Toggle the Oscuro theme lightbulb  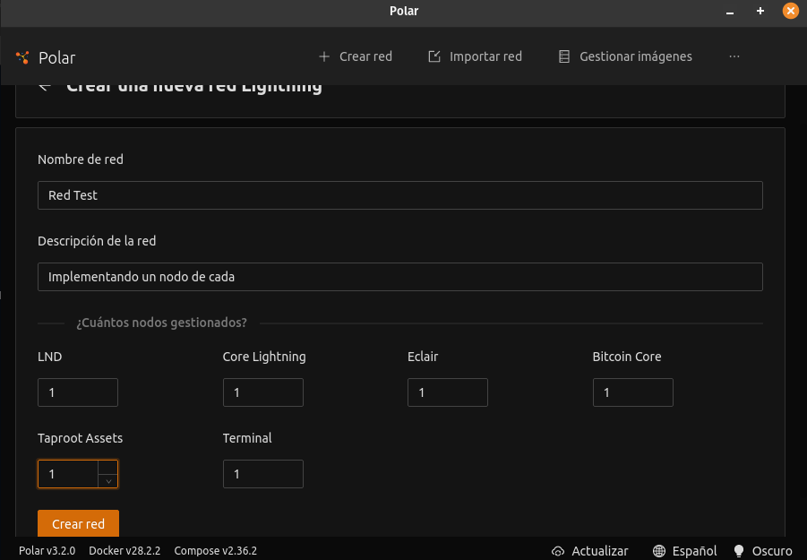pos(740,551)
